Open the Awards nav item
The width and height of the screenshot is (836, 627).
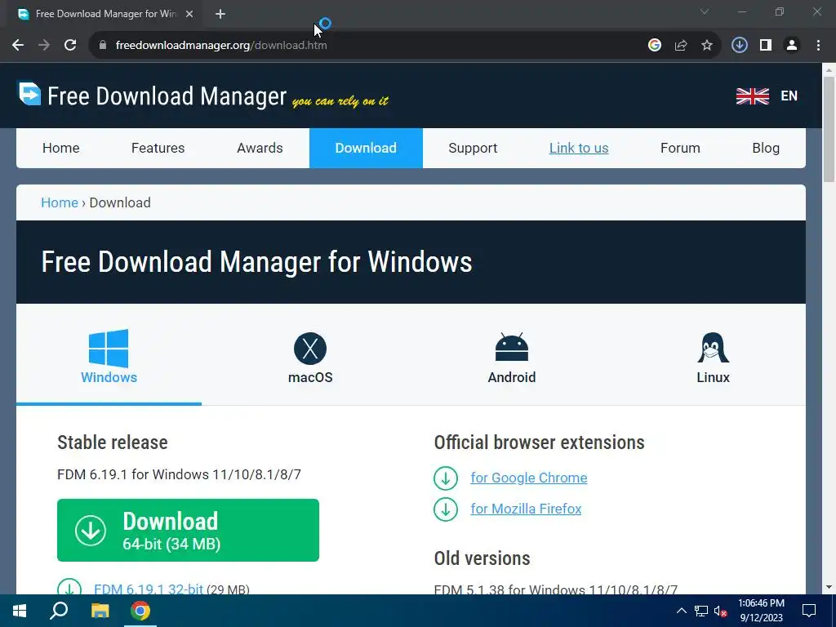tap(260, 148)
